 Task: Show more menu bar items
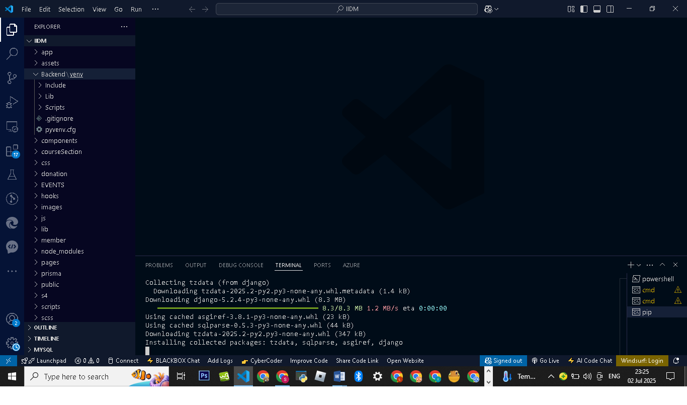(155, 9)
